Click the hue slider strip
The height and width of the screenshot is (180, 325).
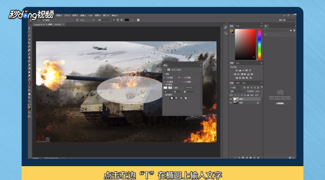[x=259, y=44]
